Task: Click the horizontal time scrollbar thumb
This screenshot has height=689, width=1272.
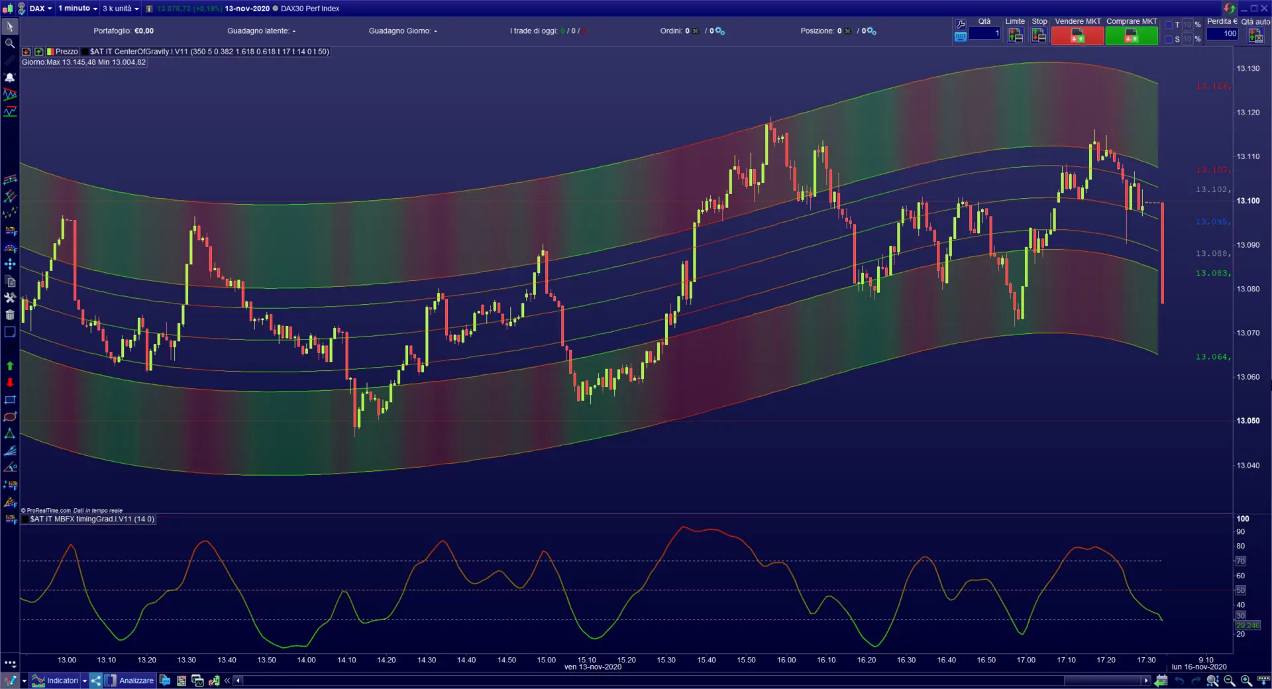Action: coord(1102,680)
